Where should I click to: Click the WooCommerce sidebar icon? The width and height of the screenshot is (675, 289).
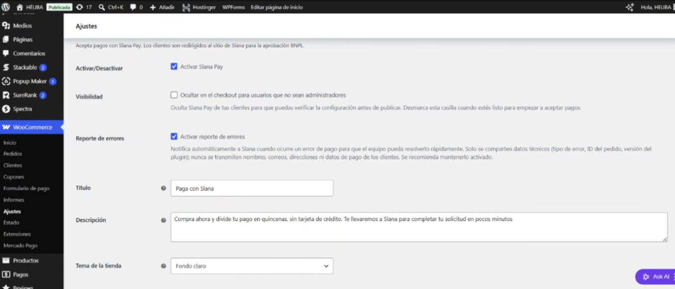[6, 127]
